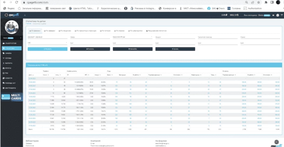The width and height of the screenshot is (284, 147).
Task: Click the light-blue Filter submit button
Action: [47, 49]
